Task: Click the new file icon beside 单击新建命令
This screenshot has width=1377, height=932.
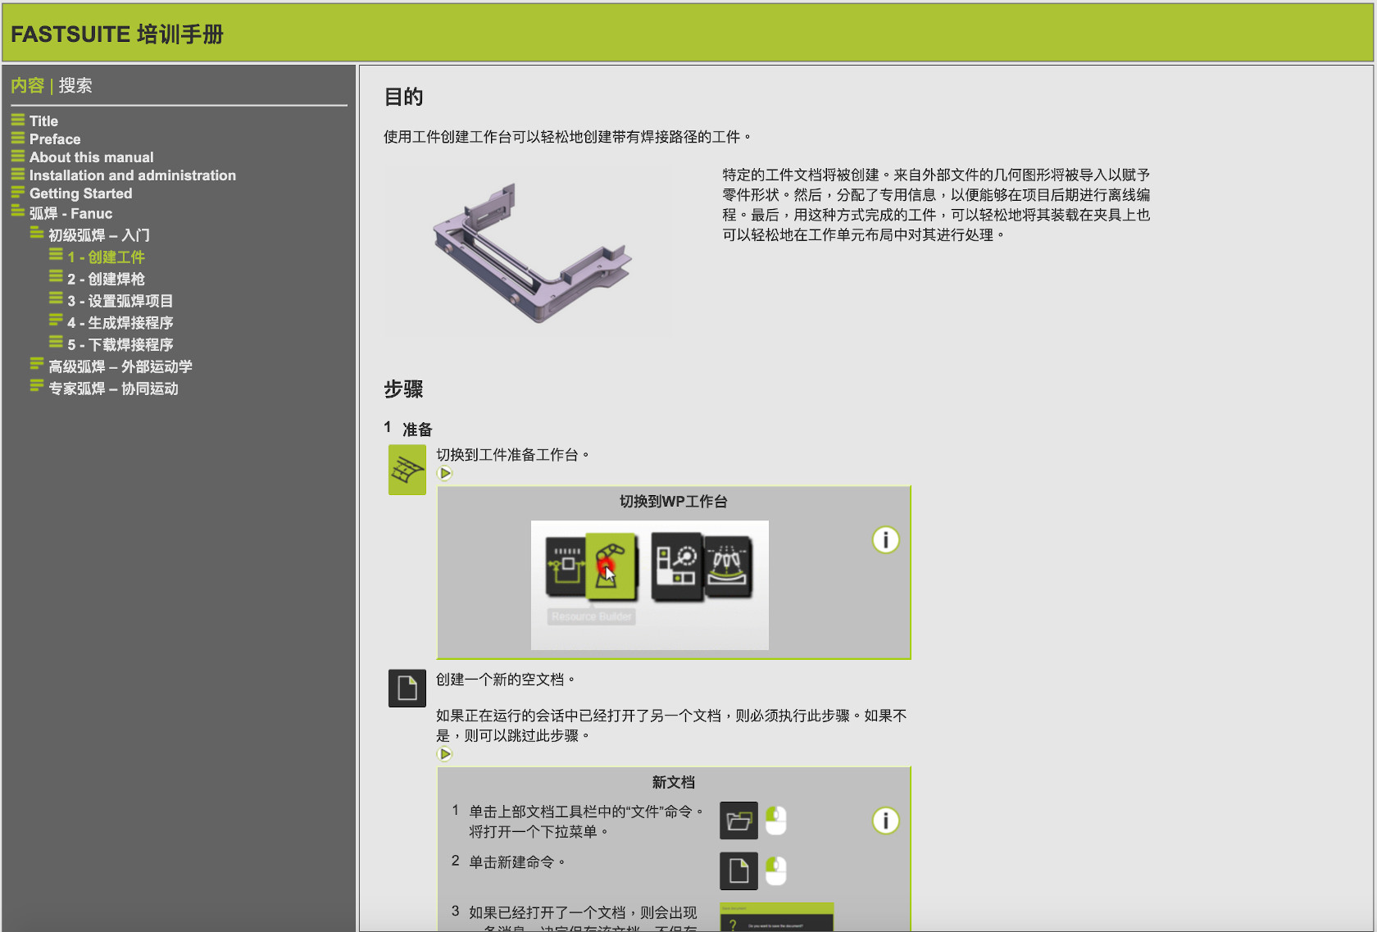Action: (x=738, y=871)
